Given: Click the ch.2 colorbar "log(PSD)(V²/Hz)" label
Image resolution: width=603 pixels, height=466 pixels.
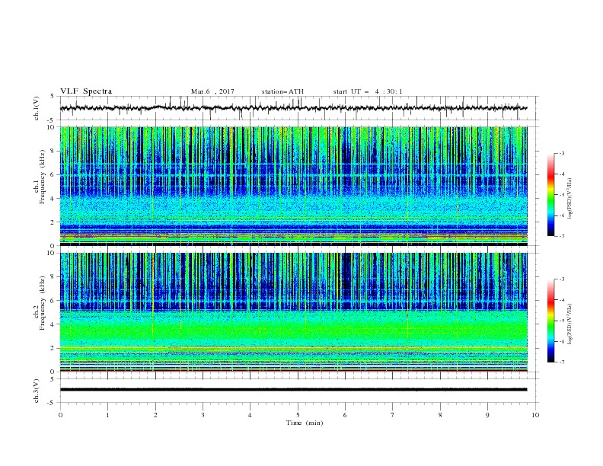Looking at the screenshot, I should [570, 324].
